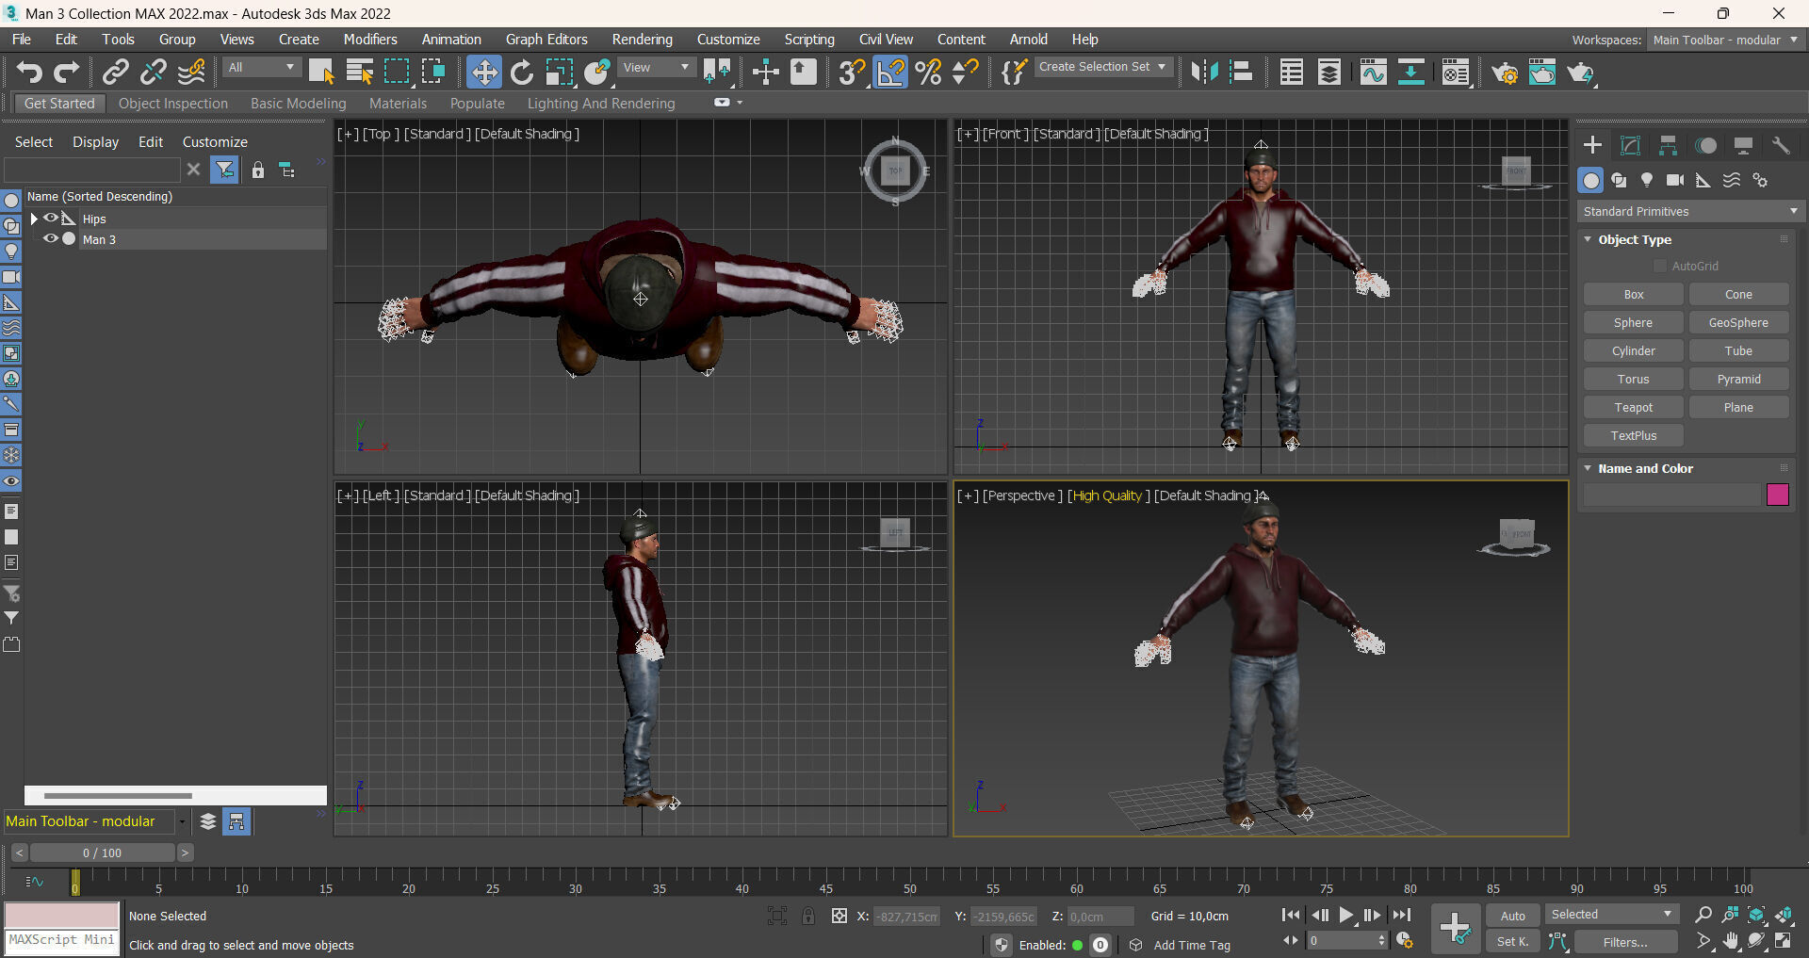Screen dimensions: 1809x958
Task: Create a Teapot primitive
Action: pos(1634,407)
